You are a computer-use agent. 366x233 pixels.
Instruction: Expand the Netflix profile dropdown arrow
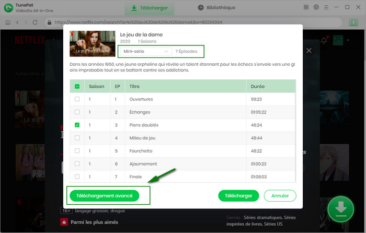(x=348, y=40)
